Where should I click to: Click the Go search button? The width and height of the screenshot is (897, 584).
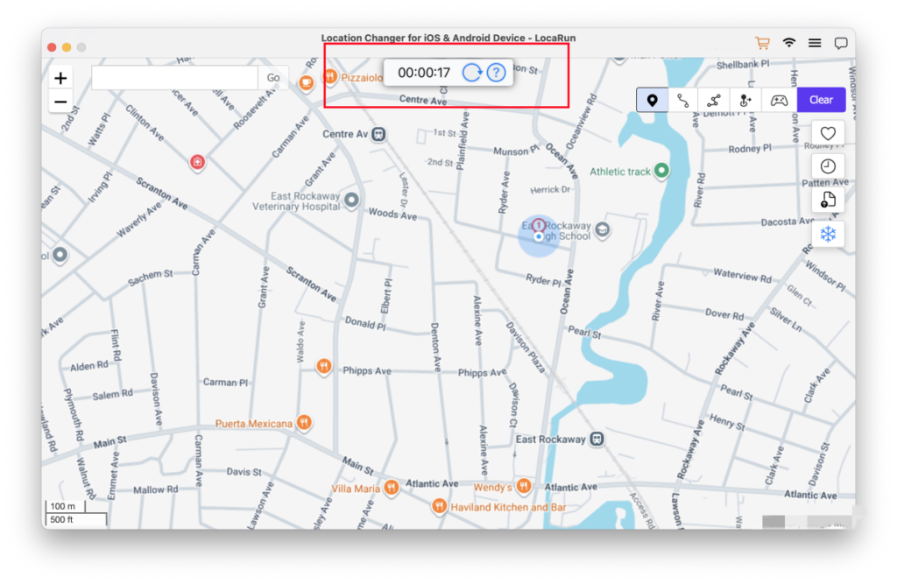(x=273, y=78)
